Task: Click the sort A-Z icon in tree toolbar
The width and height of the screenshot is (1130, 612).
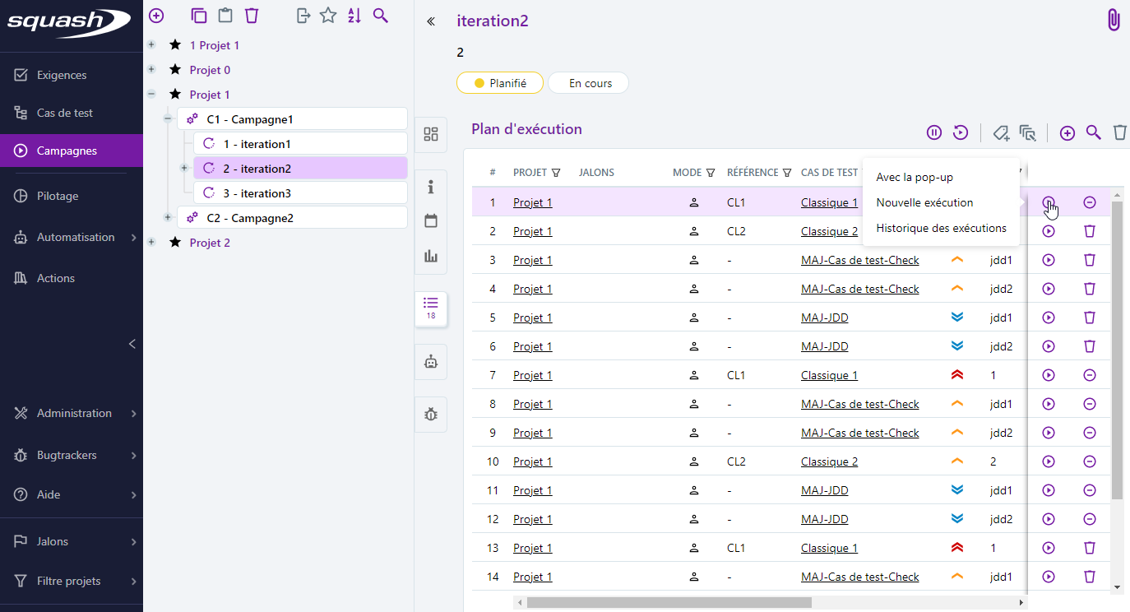Action: point(354,16)
